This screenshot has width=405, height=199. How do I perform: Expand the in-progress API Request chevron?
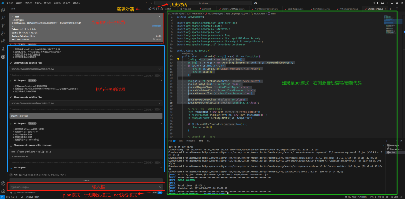pos(161,168)
